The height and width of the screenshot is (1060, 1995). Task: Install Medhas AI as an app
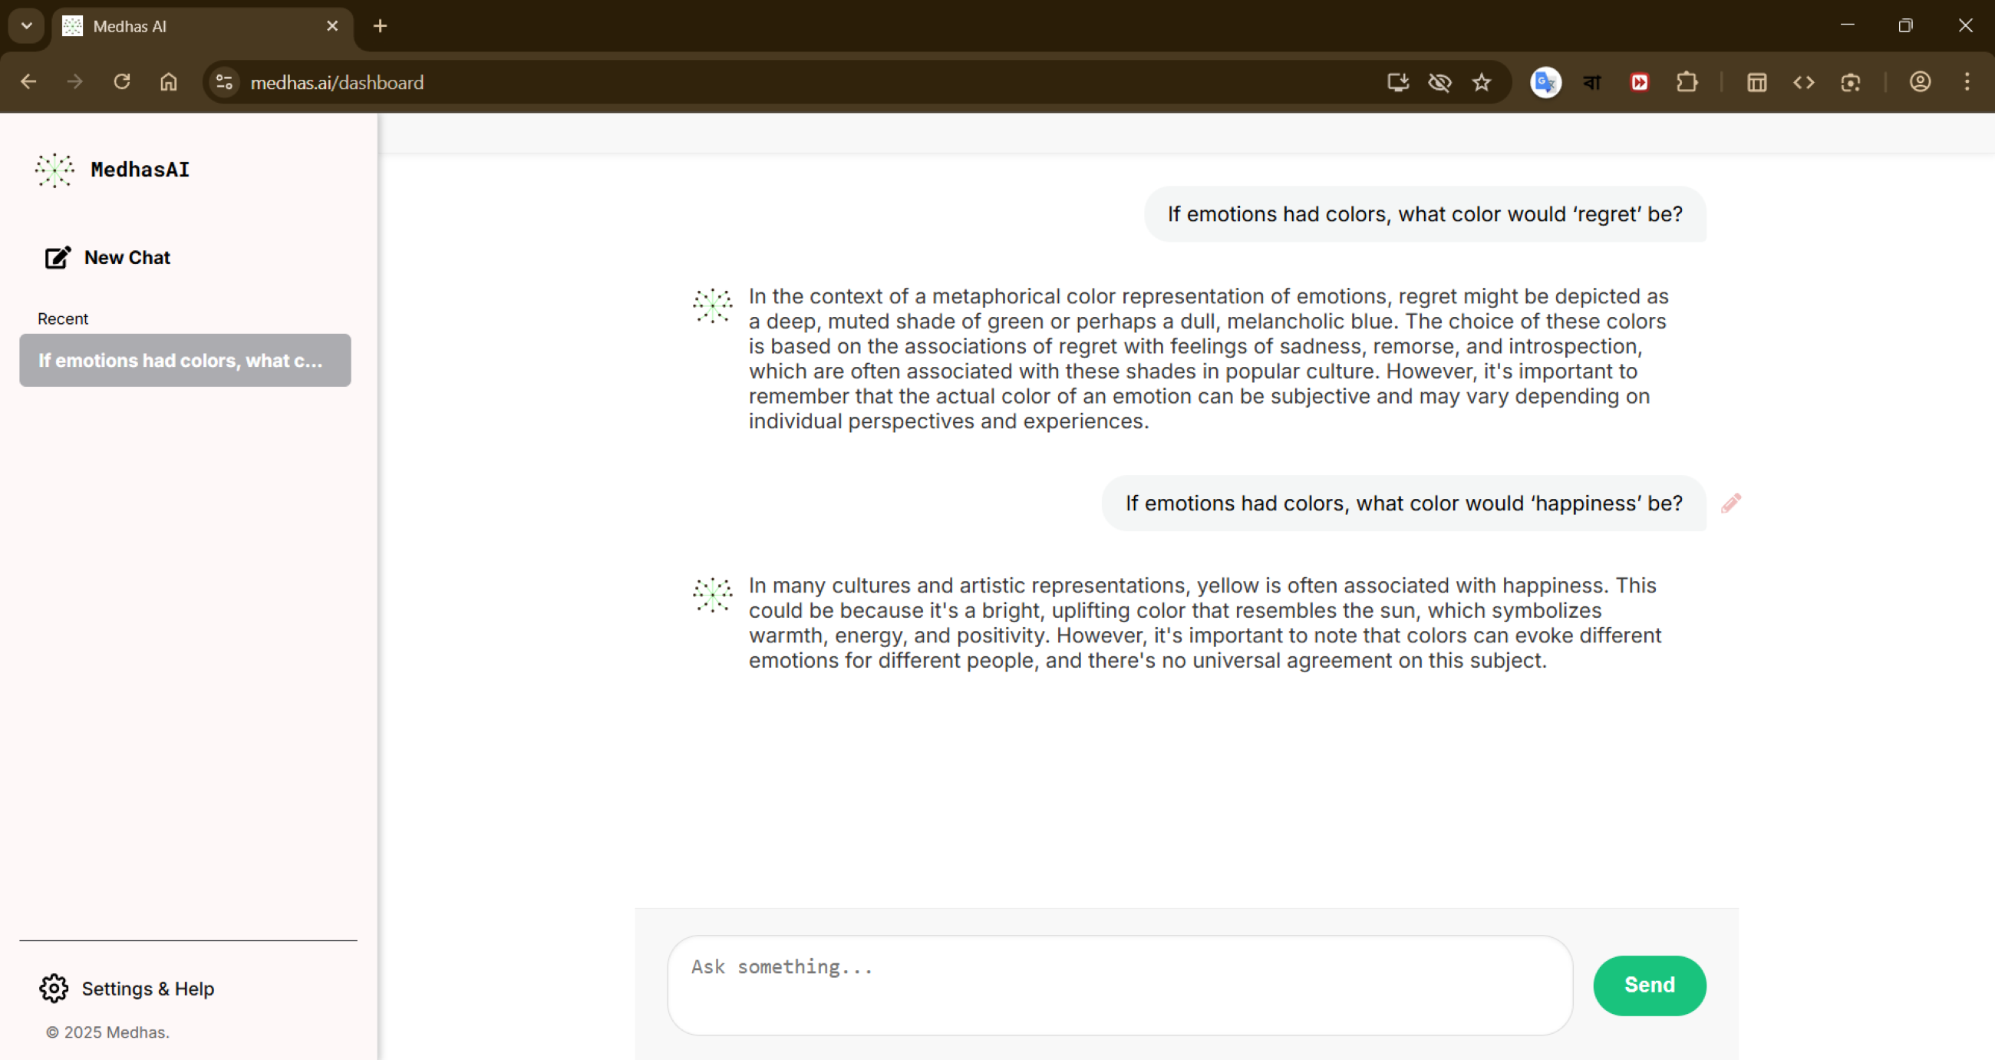coord(1397,82)
